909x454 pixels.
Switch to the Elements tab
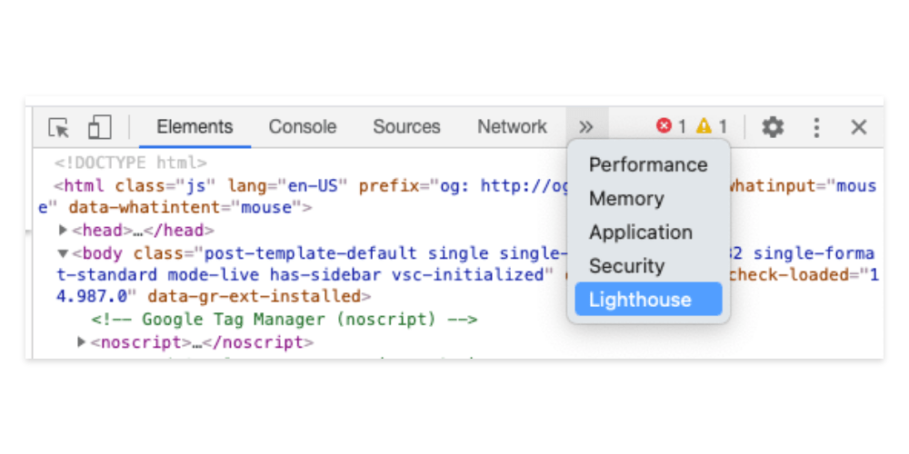point(195,127)
